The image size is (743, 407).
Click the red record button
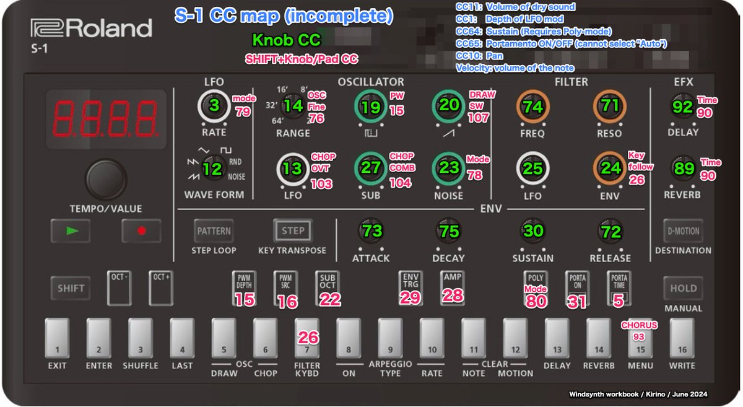point(141,230)
